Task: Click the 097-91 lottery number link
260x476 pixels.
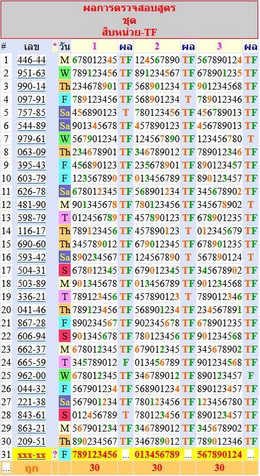Action: (x=31, y=100)
